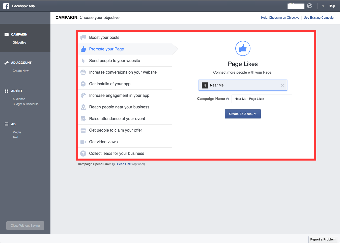Screen dimensions: 340x243
Task: Choose Get people to claim your offer
Action: (x=125, y=130)
